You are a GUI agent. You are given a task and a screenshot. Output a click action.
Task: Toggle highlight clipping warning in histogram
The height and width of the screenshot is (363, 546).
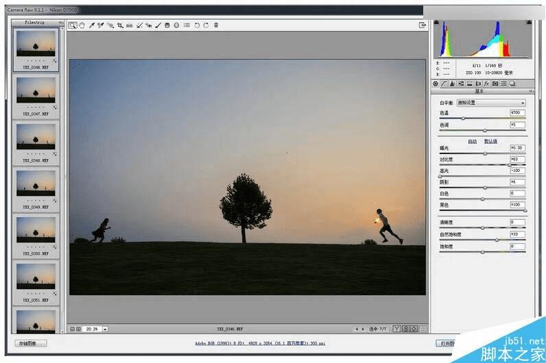tap(530, 23)
